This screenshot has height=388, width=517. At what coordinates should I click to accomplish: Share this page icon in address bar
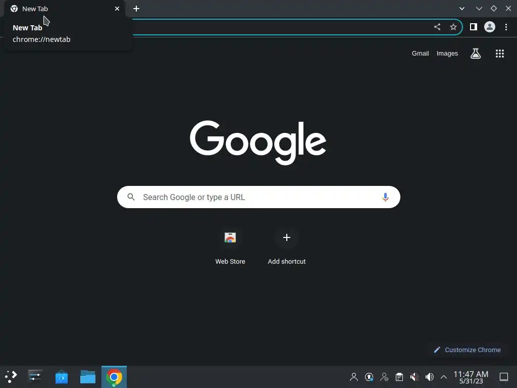437,27
